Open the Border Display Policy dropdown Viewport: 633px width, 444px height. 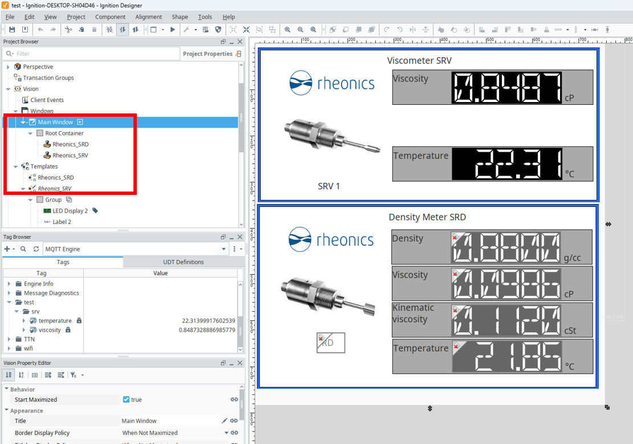pyautogui.click(x=226, y=433)
